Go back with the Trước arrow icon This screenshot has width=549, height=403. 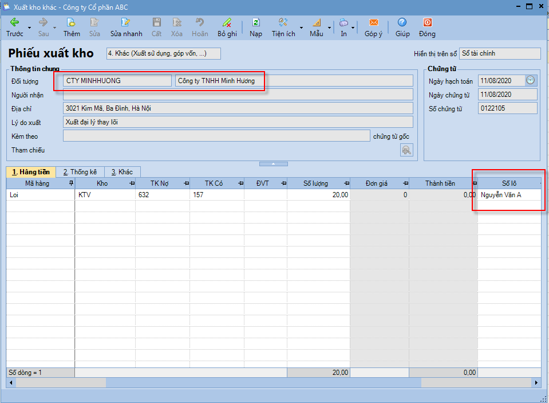point(14,22)
